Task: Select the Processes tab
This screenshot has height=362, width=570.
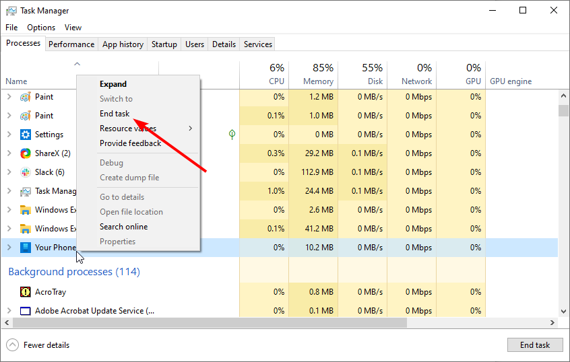Action: [x=24, y=43]
